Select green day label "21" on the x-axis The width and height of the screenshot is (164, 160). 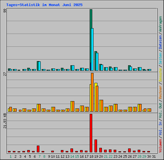point(106,156)
